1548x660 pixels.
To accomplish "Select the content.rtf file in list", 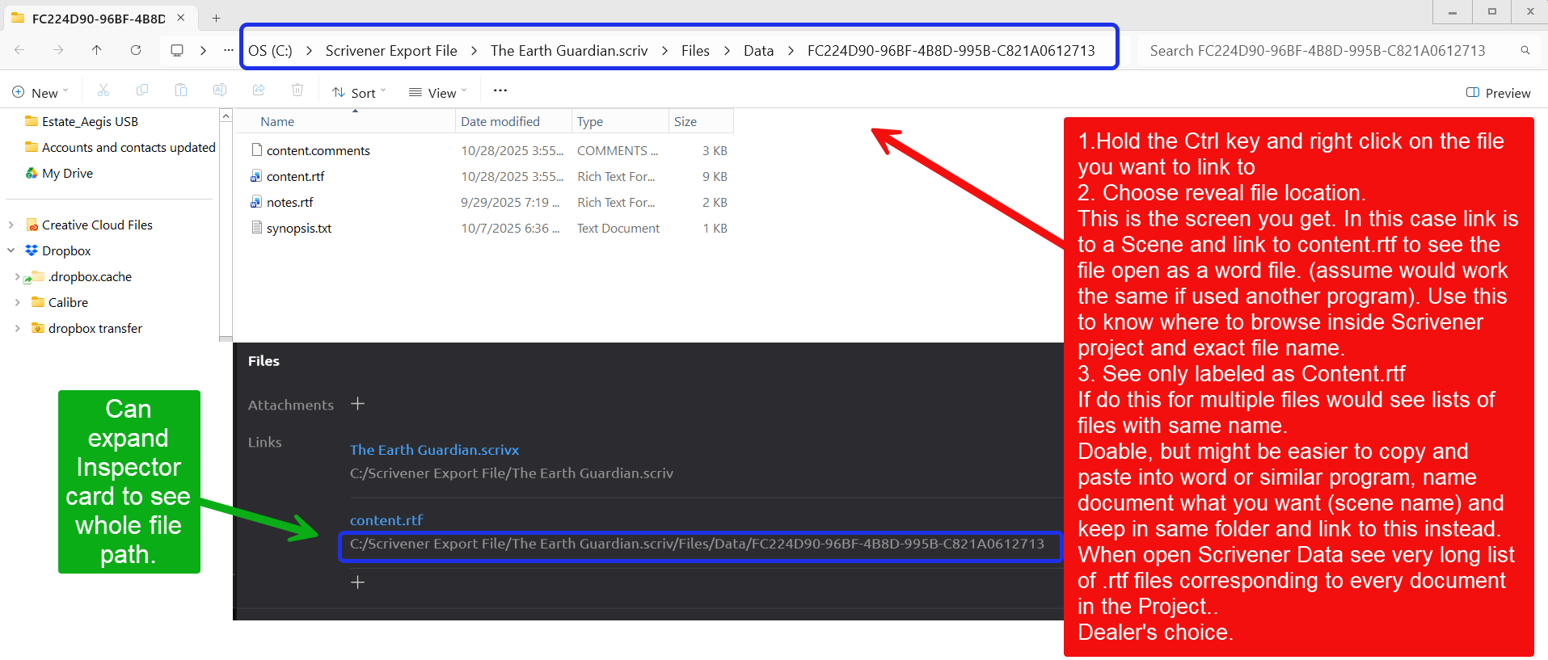I will point(295,176).
